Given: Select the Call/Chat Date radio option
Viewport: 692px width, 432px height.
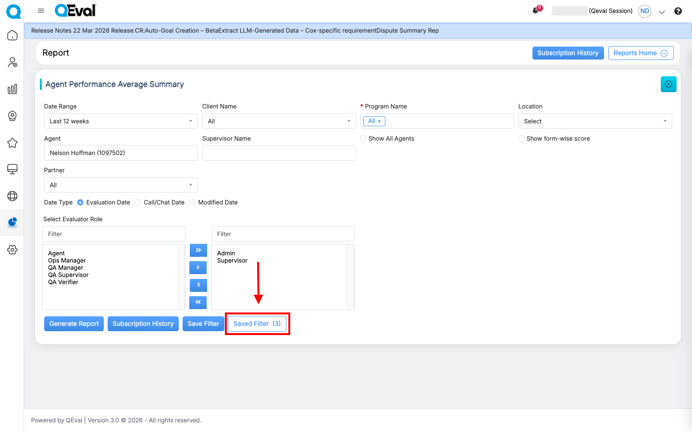Looking at the screenshot, I should (x=138, y=203).
